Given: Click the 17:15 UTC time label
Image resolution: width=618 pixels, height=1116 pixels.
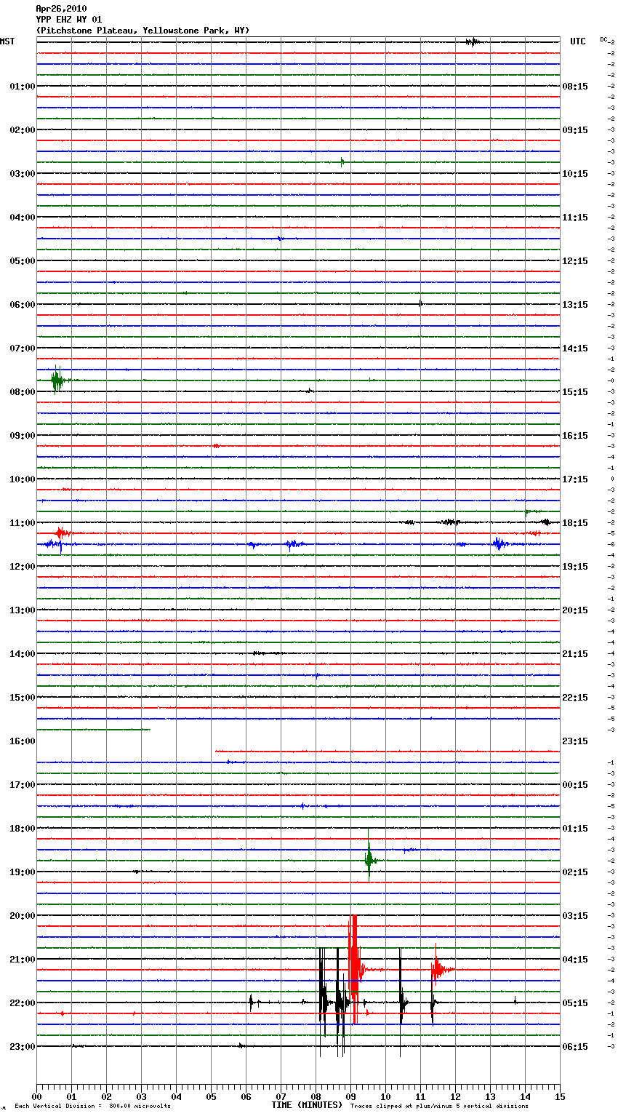Looking at the screenshot, I should pyautogui.click(x=575, y=479).
